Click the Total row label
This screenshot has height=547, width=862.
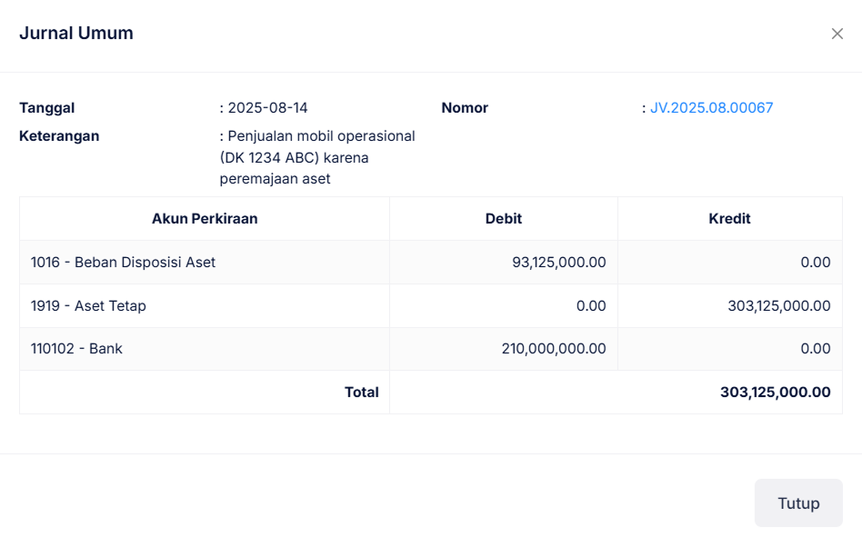pyautogui.click(x=361, y=393)
